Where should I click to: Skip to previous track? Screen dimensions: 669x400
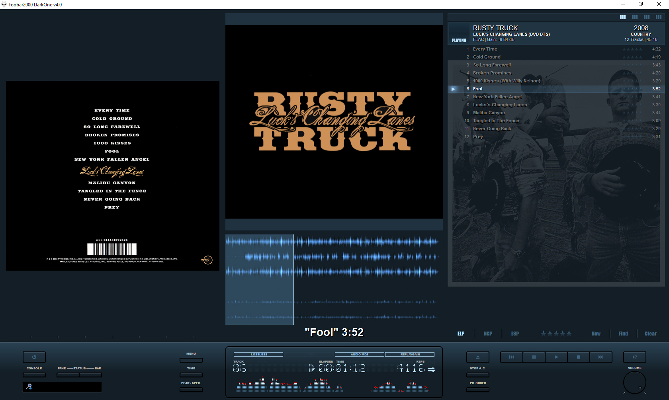pyautogui.click(x=512, y=357)
